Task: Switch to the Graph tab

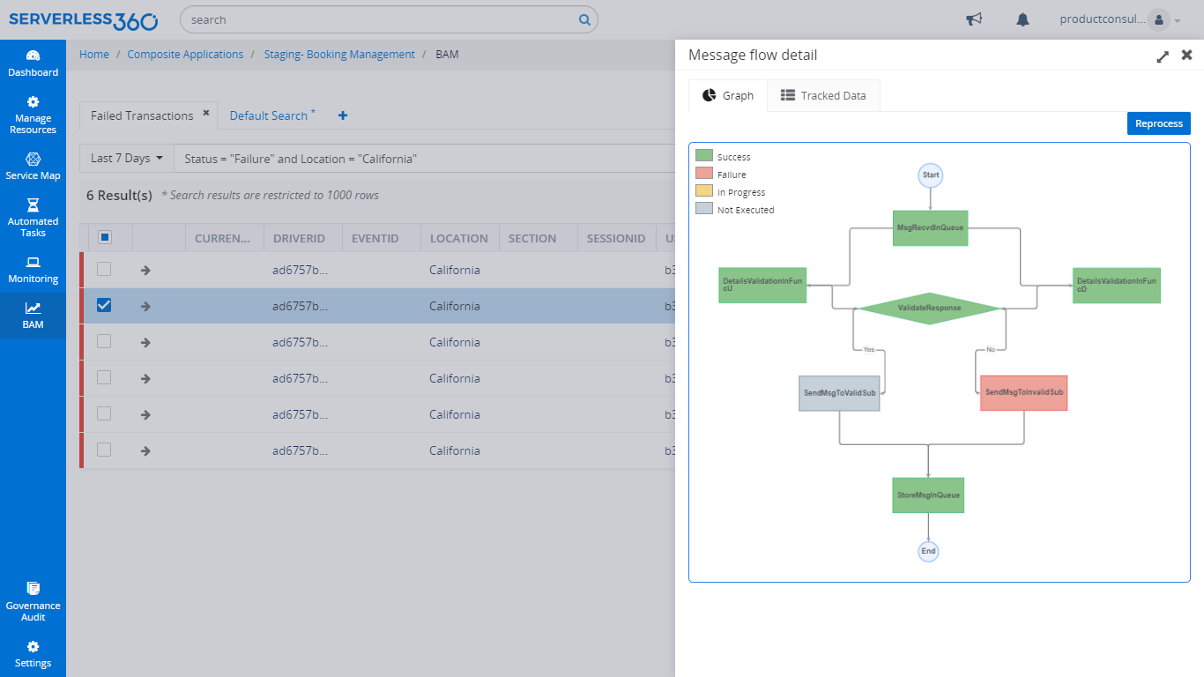Action: [728, 95]
